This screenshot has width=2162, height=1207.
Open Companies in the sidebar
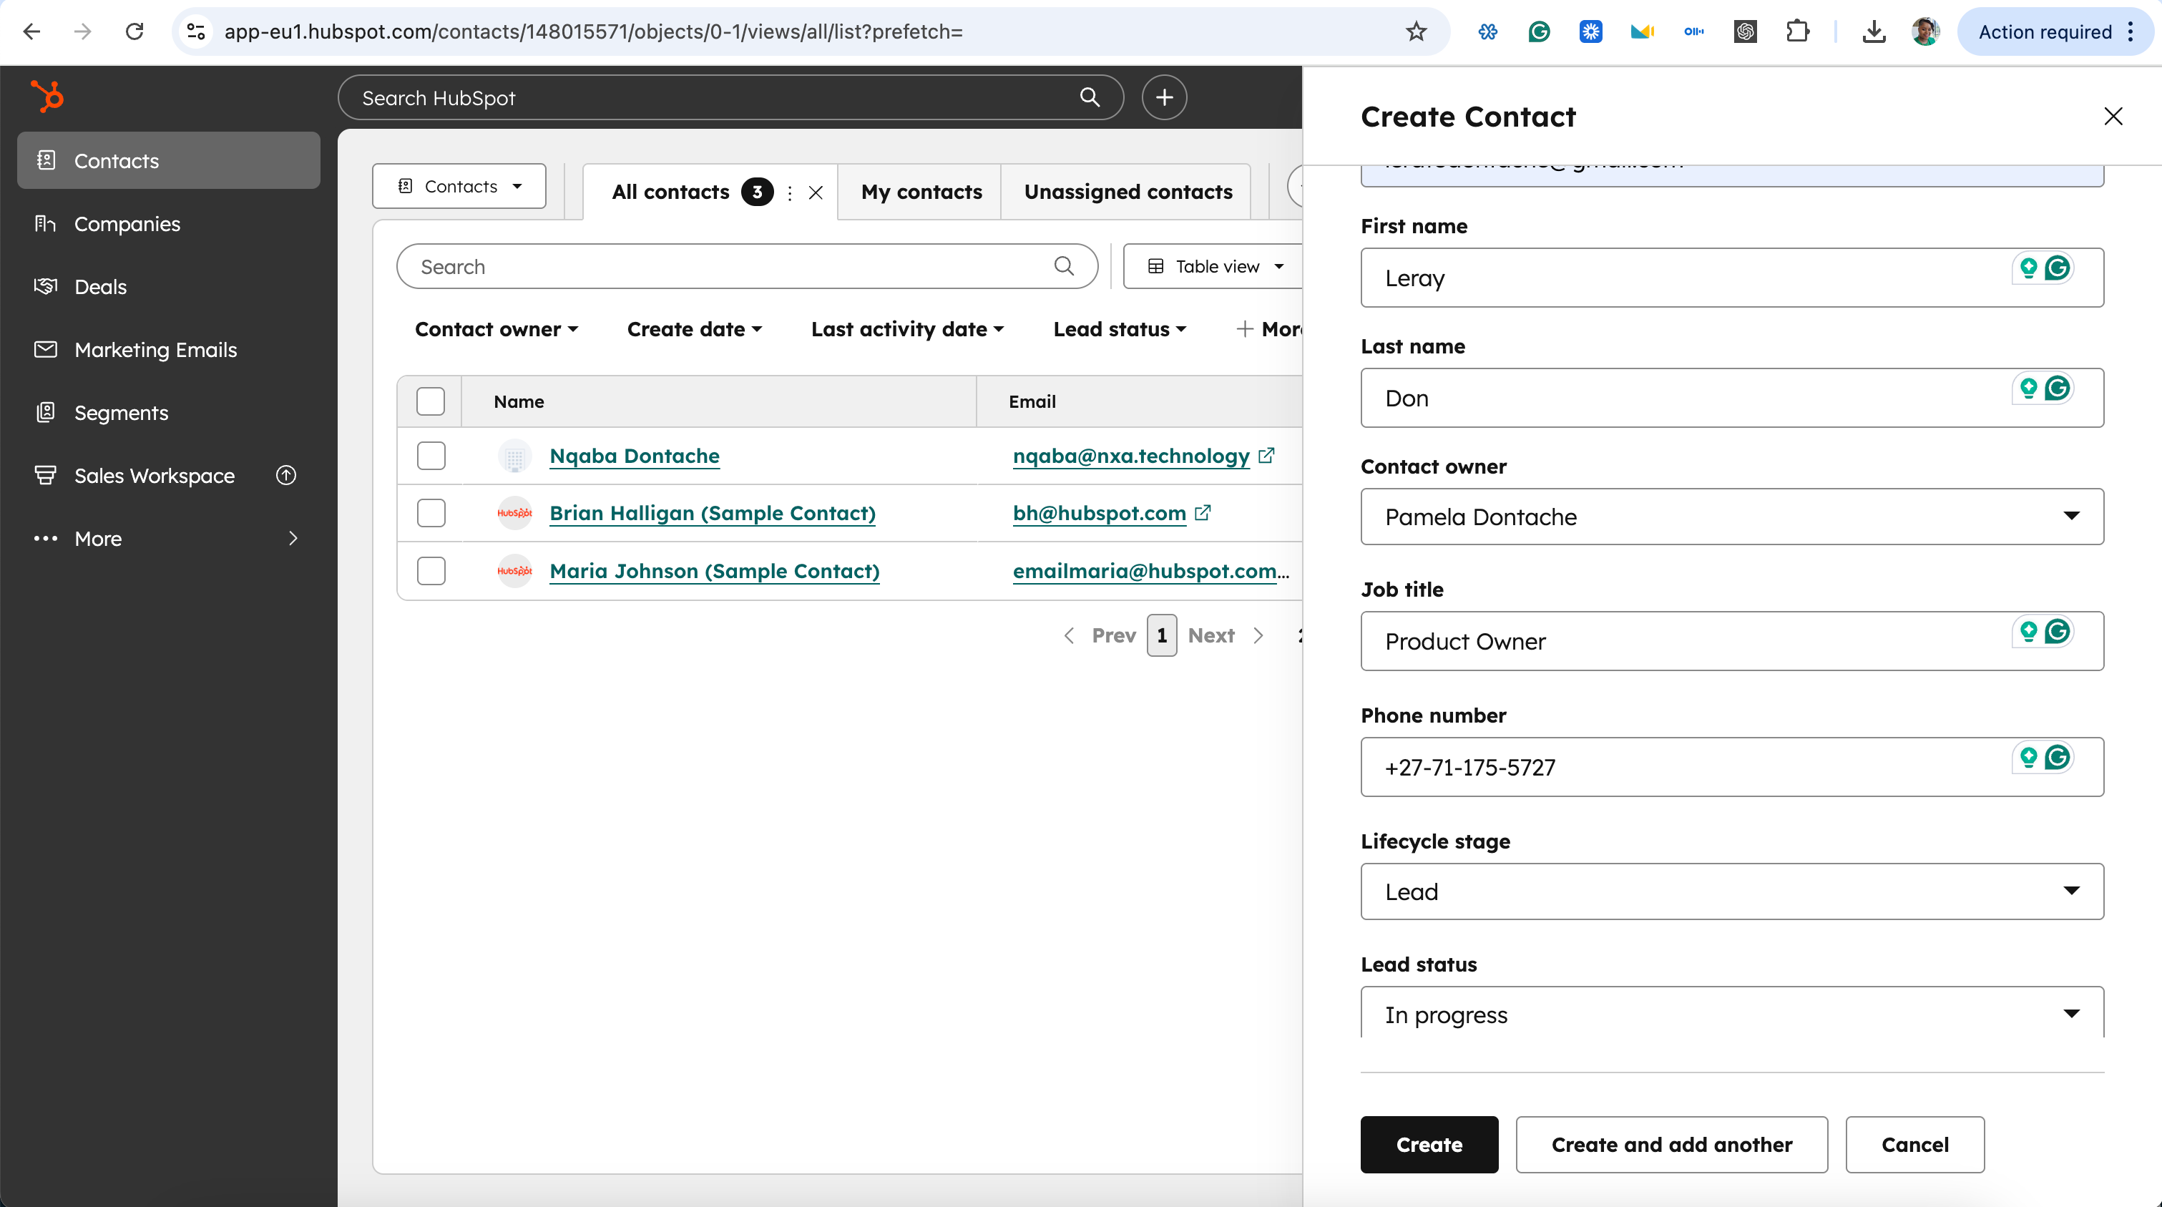169,223
